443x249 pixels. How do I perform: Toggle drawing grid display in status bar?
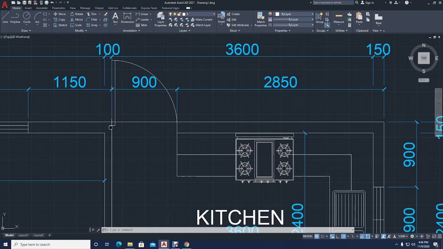click(x=316, y=236)
